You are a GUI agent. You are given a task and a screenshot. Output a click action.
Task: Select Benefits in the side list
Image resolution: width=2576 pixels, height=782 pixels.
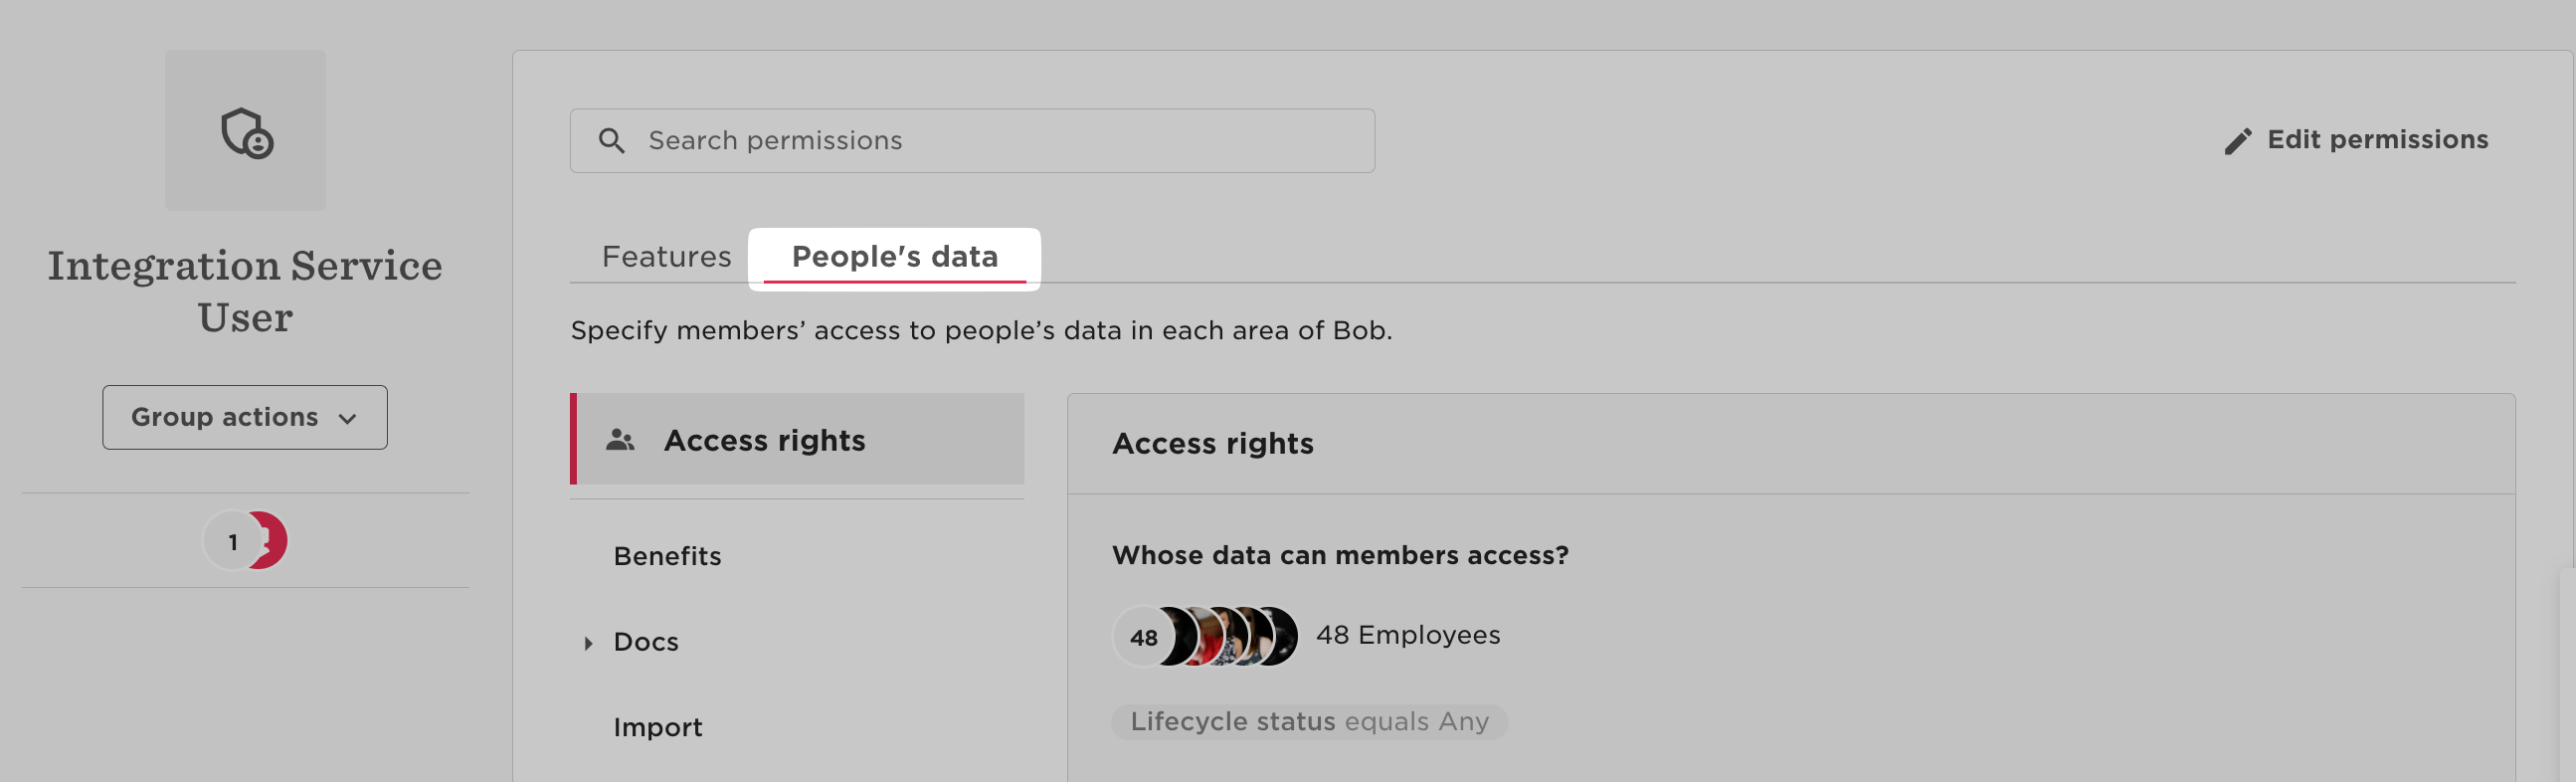(x=667, y=556)
